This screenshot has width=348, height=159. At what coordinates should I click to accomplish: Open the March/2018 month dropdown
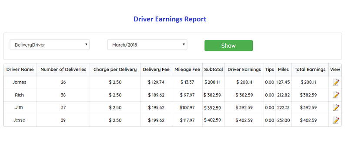coord(147,45)
